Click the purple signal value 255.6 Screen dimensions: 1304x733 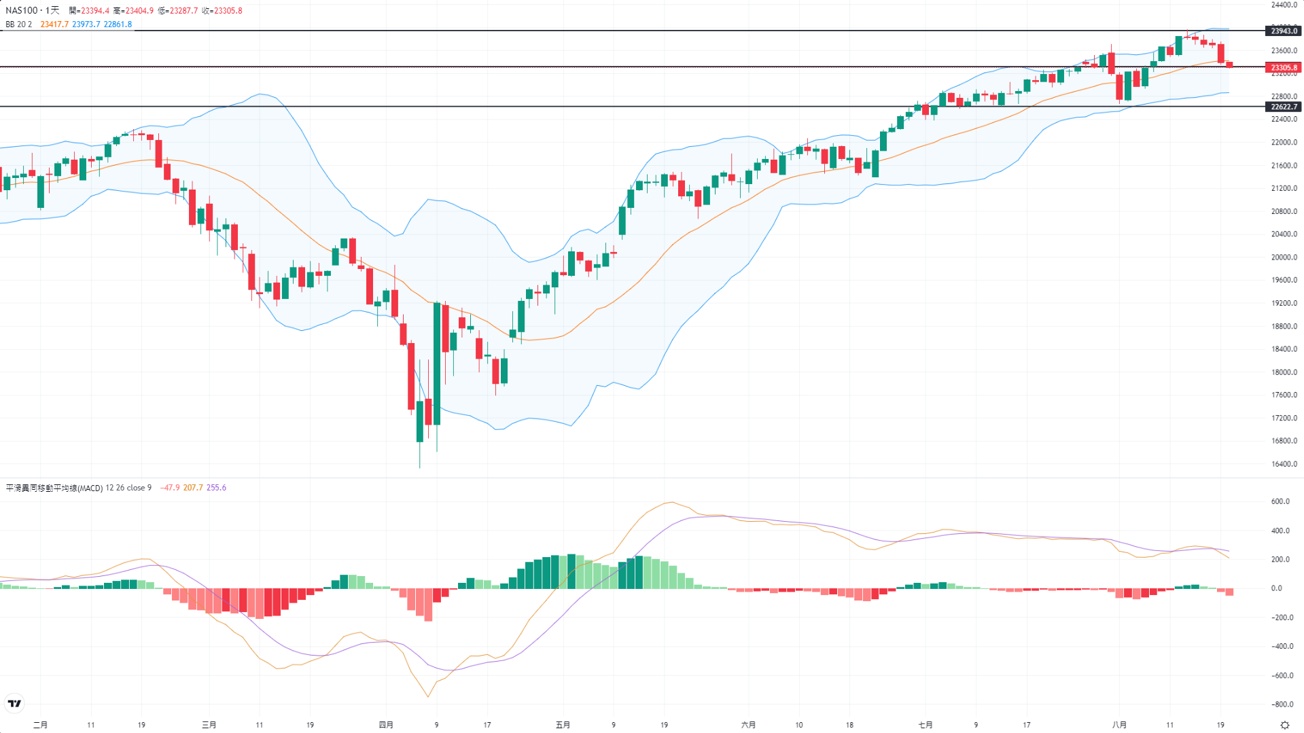(216, 488)
